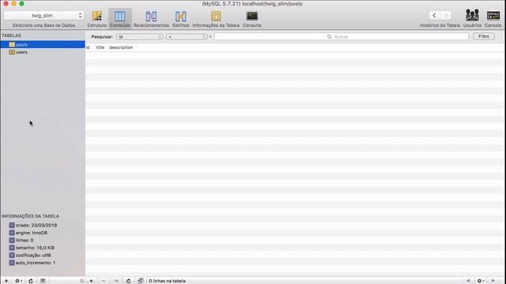Go forward in table history
This screenshot has height=284, width=506.
[446, 15]
